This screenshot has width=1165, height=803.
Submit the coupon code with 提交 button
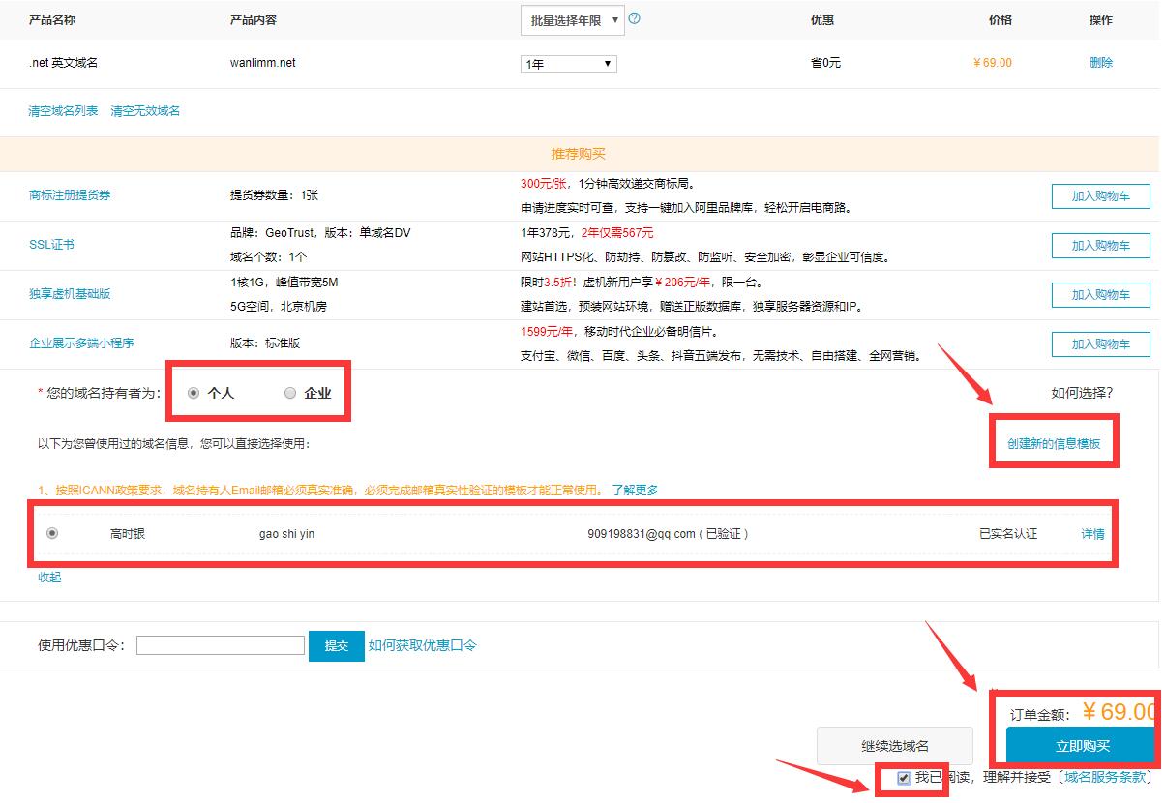coord(336,645)
